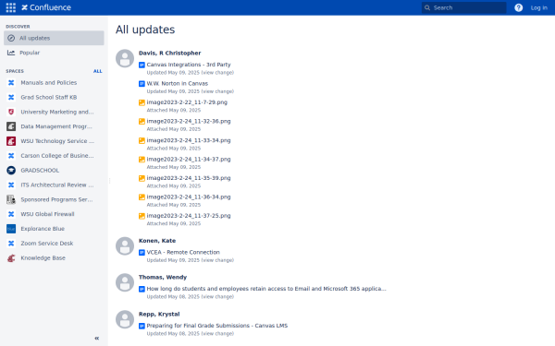Click the ITS Architectural Review space icon
The width and height of the screenshot is (555, 346).
tap(11, 185)
